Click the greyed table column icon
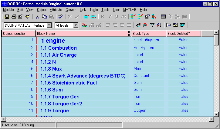Image resolution: width=220 pixels, height=129 pixels. pyautogui.click(x=170, y=17)
